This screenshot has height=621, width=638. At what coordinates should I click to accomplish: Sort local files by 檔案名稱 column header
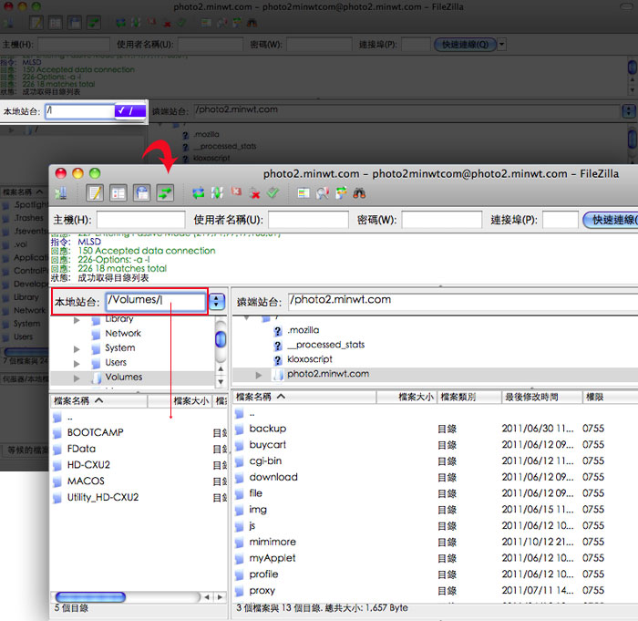(x=98, y=400)
